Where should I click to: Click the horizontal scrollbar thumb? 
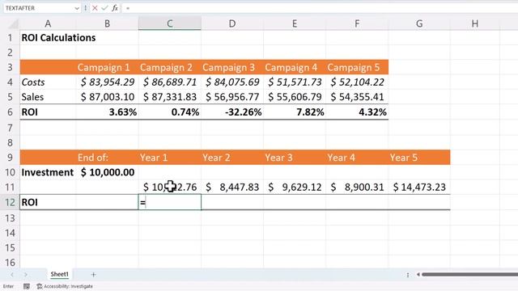(469, 275)
